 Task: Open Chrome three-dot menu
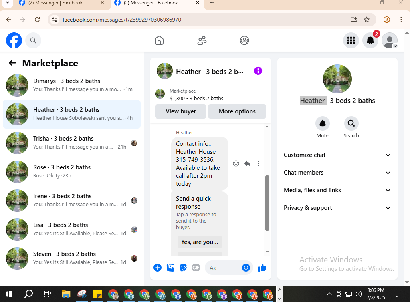click(401, 20)
